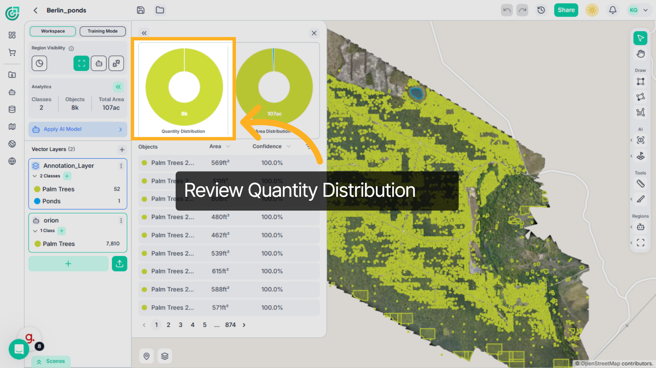Add a new vector layer with plus

(x=122, y=149)
